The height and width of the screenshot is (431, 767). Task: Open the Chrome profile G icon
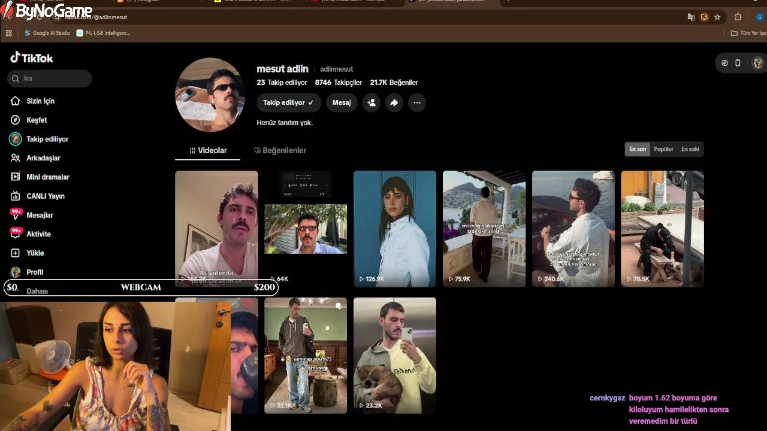coord(759,17)
